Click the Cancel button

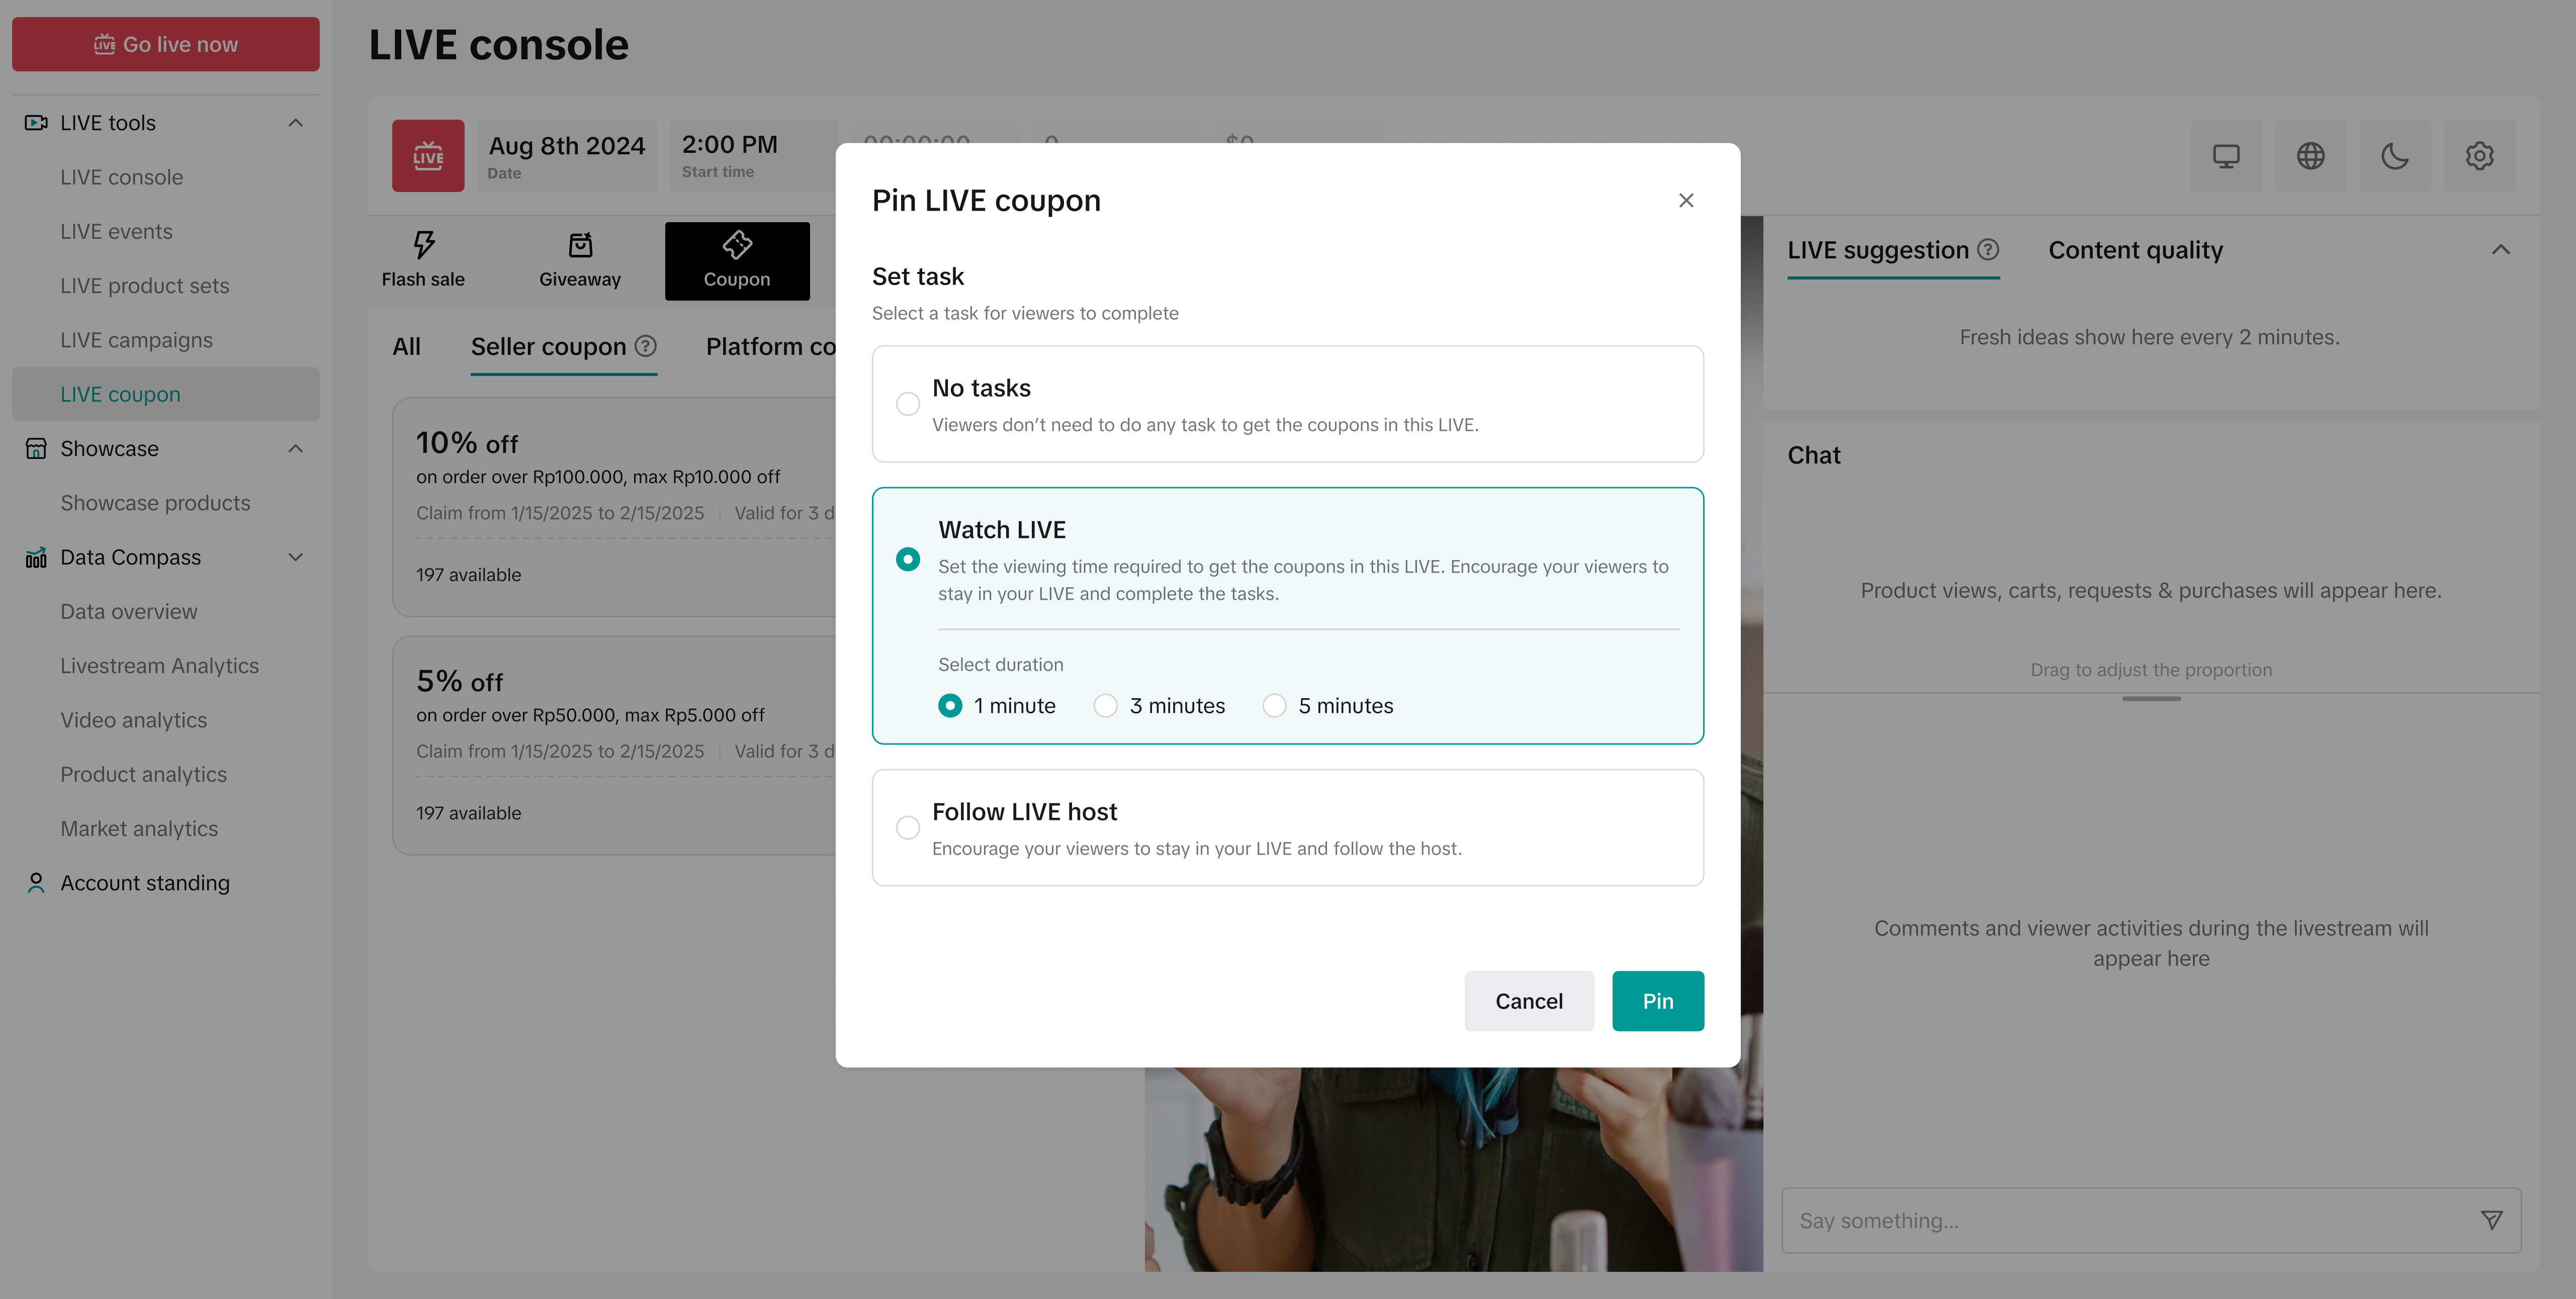click(x=1528, y=1001)
